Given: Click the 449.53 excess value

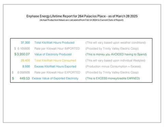Looking at the screenshot, I should [x=25, y=78].
